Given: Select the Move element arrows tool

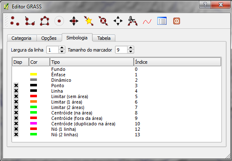Looking at the screenshot, I should 118,21.
